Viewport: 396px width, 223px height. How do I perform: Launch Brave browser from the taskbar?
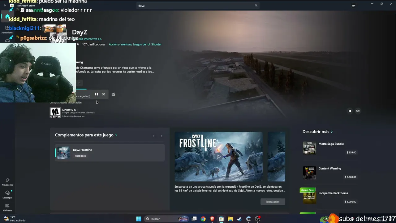pos(212,219)
